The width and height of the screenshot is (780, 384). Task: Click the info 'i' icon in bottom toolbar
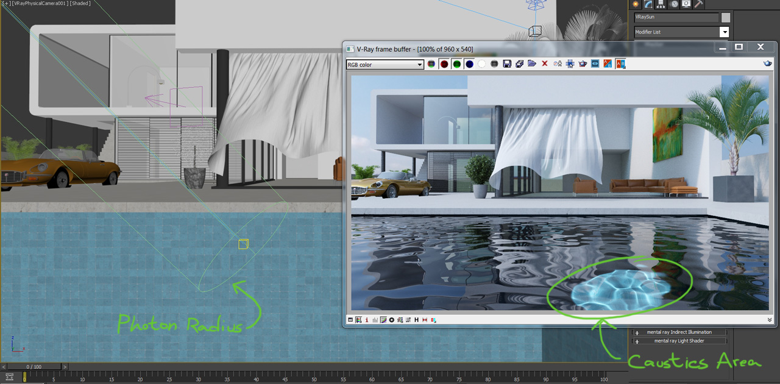pyautogui.click(x=367, y=320)
